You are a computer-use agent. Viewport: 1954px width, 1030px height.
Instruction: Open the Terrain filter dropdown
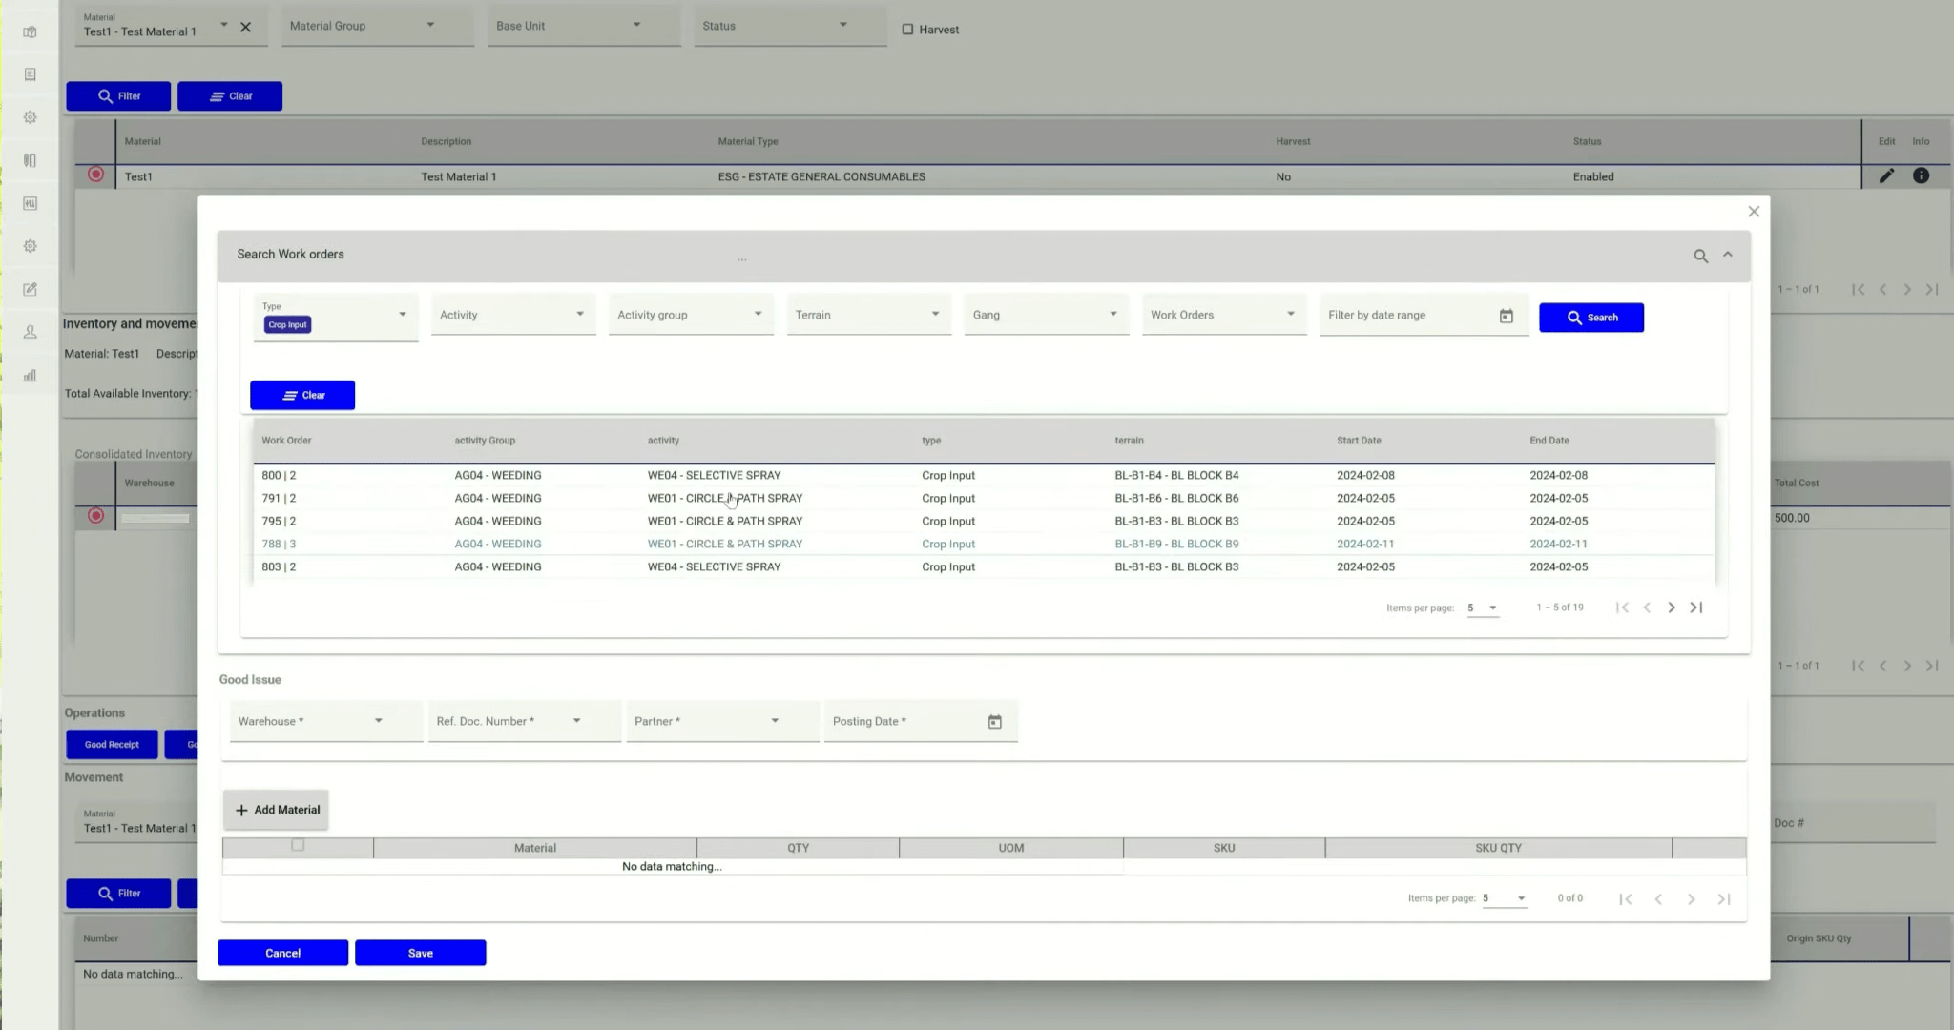point(868,315)
